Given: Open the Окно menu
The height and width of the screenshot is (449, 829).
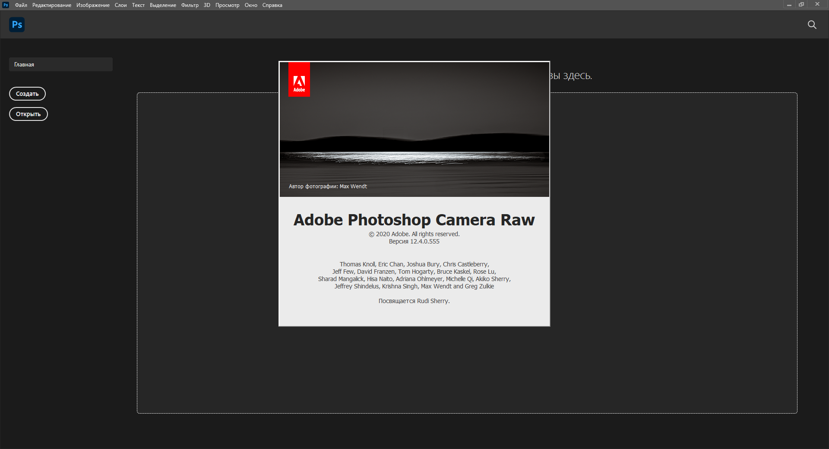Looking at the screenshot, I should (251, 5).
